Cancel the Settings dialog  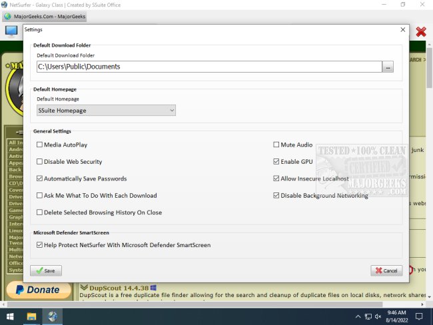pyautogui.click(x=386, y=270)
